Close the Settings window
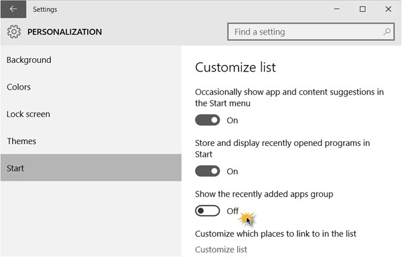The width and height of the screenshot is (402, 257). [388, 9]
